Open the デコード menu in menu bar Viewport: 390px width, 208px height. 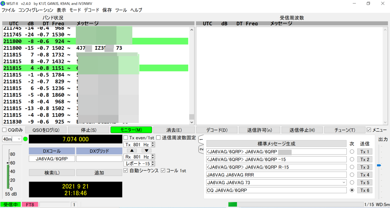pos(92,10)
